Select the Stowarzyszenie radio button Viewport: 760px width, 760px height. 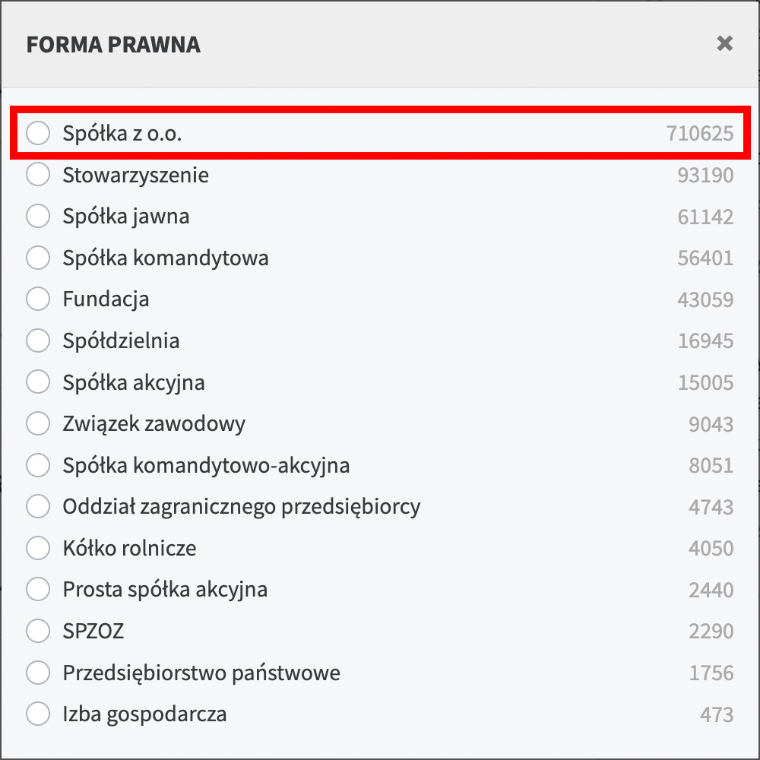click(38, 175)
